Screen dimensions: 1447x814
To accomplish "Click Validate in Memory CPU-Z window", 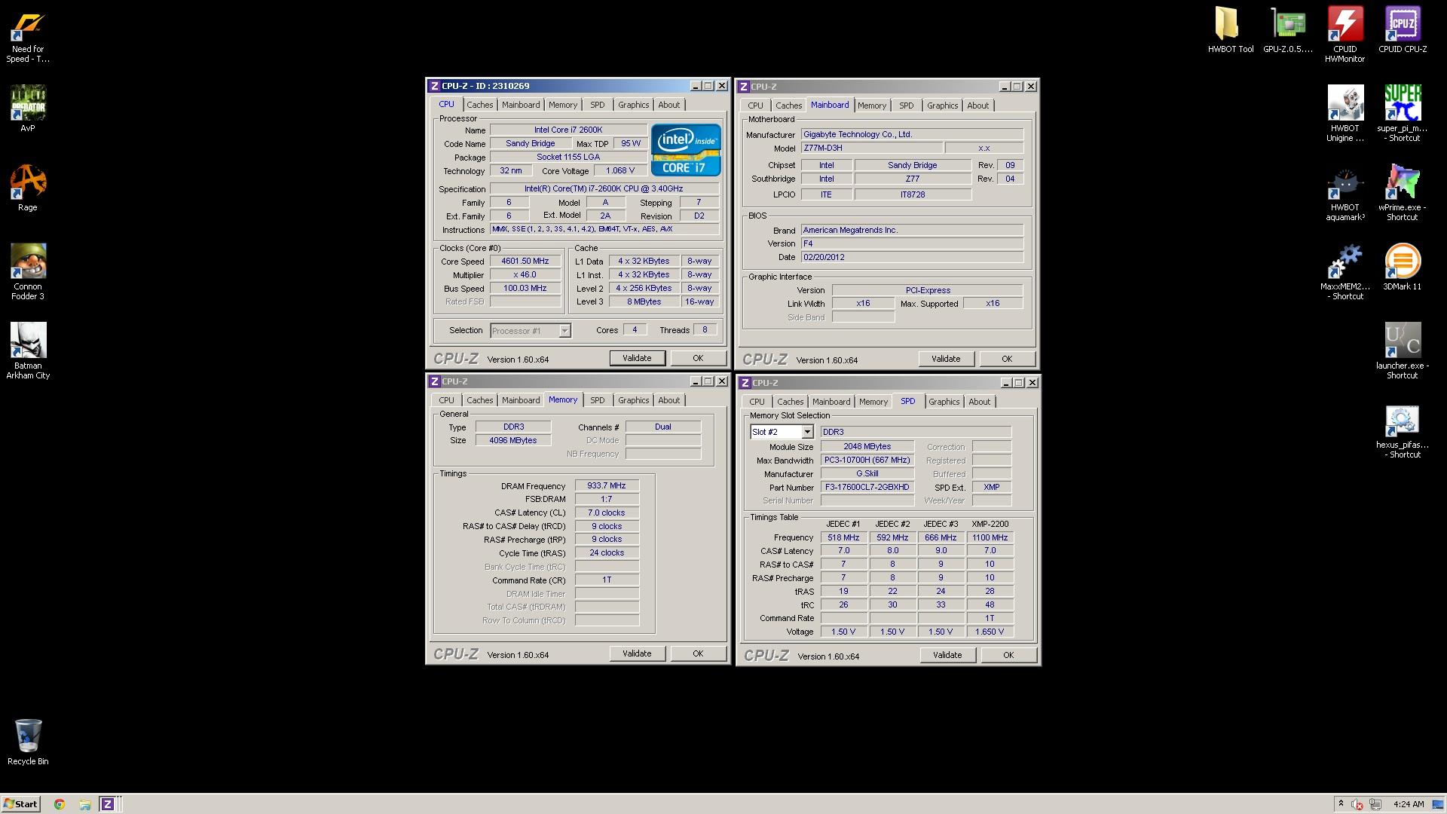I will coord(637,653).
